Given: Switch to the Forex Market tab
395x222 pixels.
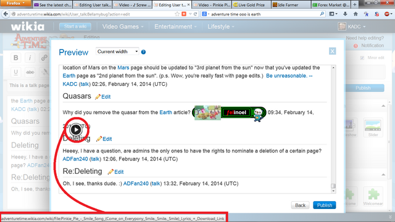Looking at the screenshot, I should click(x=331, y=5).
